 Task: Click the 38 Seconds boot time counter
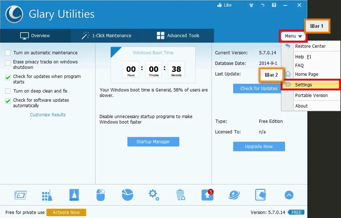click(176, 69)
